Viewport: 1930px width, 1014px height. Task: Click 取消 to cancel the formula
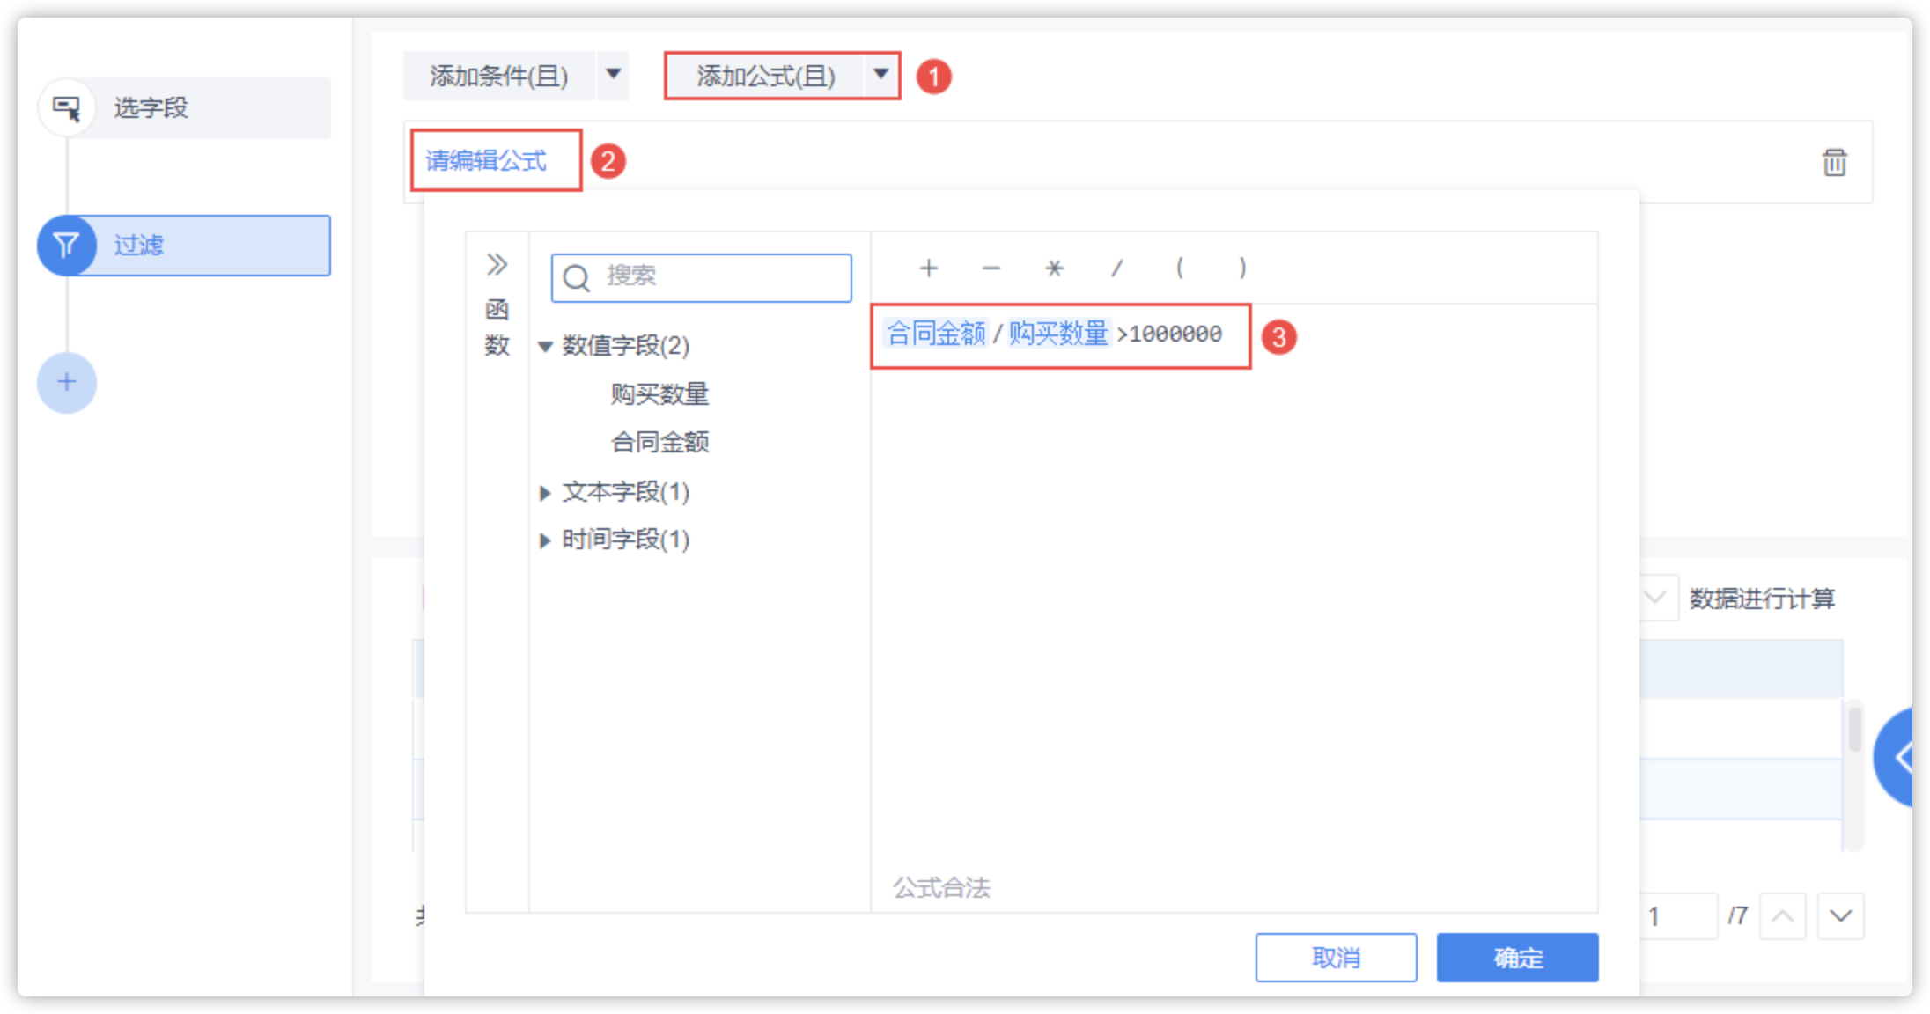(1336, 958)
